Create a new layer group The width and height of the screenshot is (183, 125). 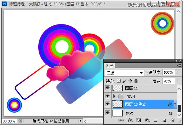155,120
